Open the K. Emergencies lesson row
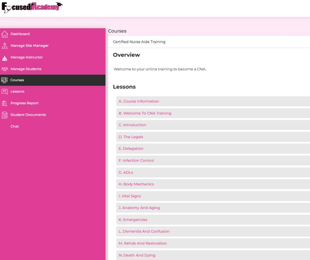The image size is (310, 260). point(133,220)
